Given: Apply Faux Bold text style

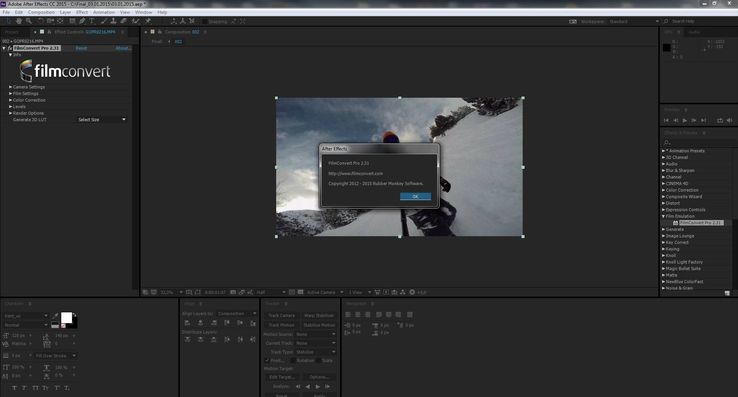Looking at the screenshot, I should click(14, 388).
